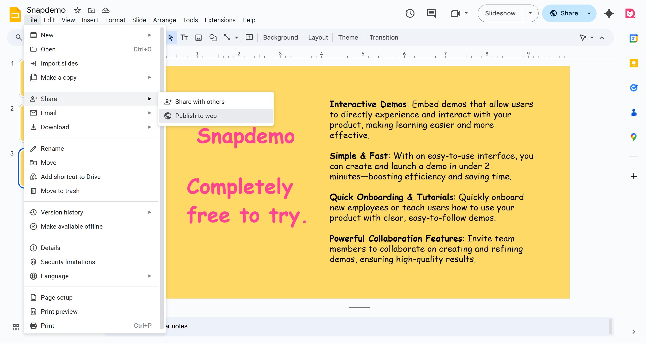
Task: Expand the Make a copy submenu
Action: pos(91,77)
